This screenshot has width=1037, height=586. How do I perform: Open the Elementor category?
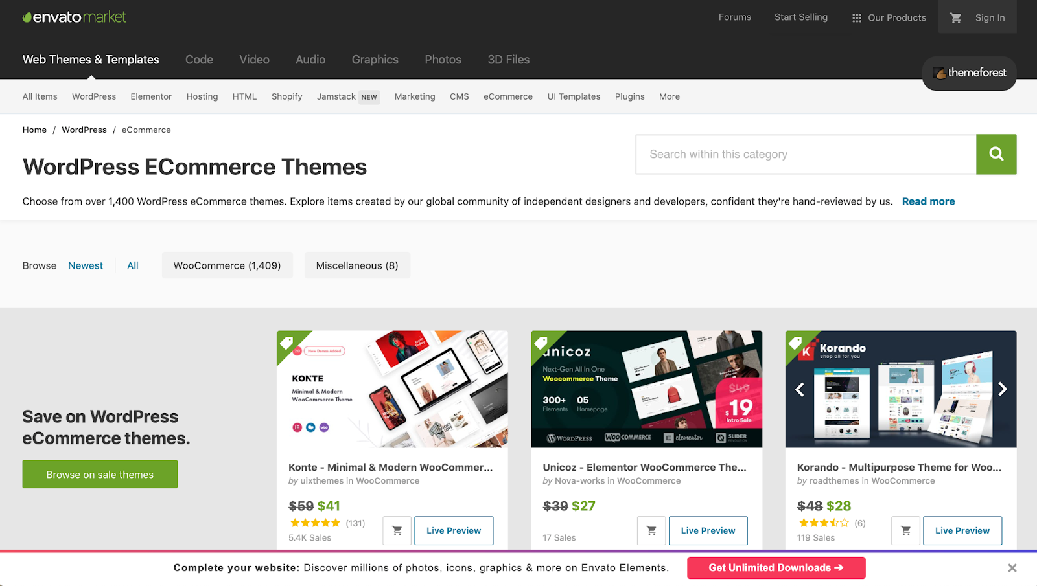point(151,96)
